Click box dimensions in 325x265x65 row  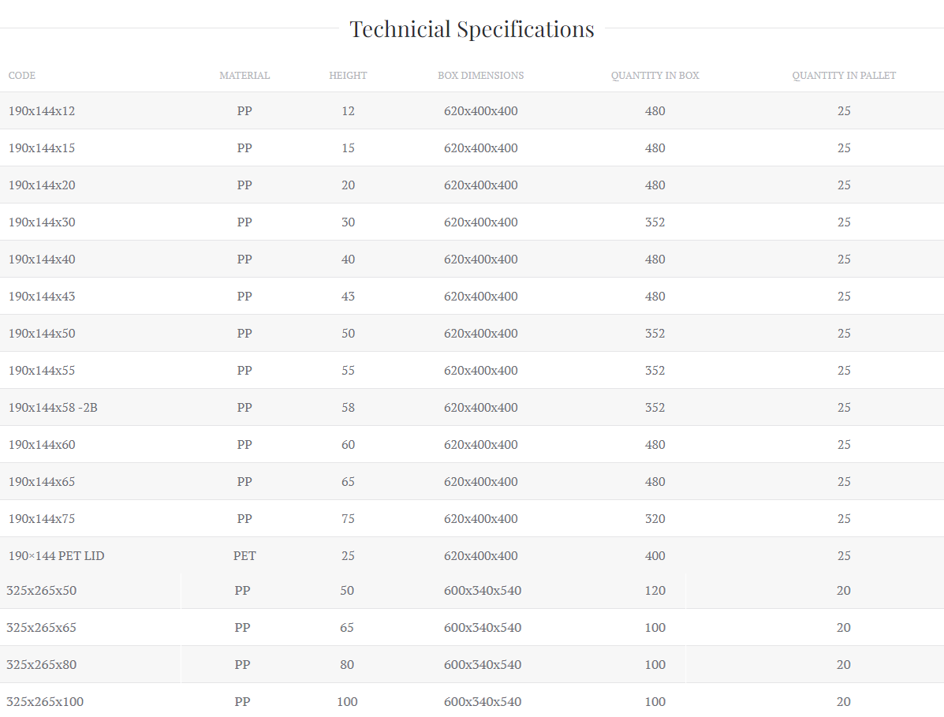coord(482,628)
